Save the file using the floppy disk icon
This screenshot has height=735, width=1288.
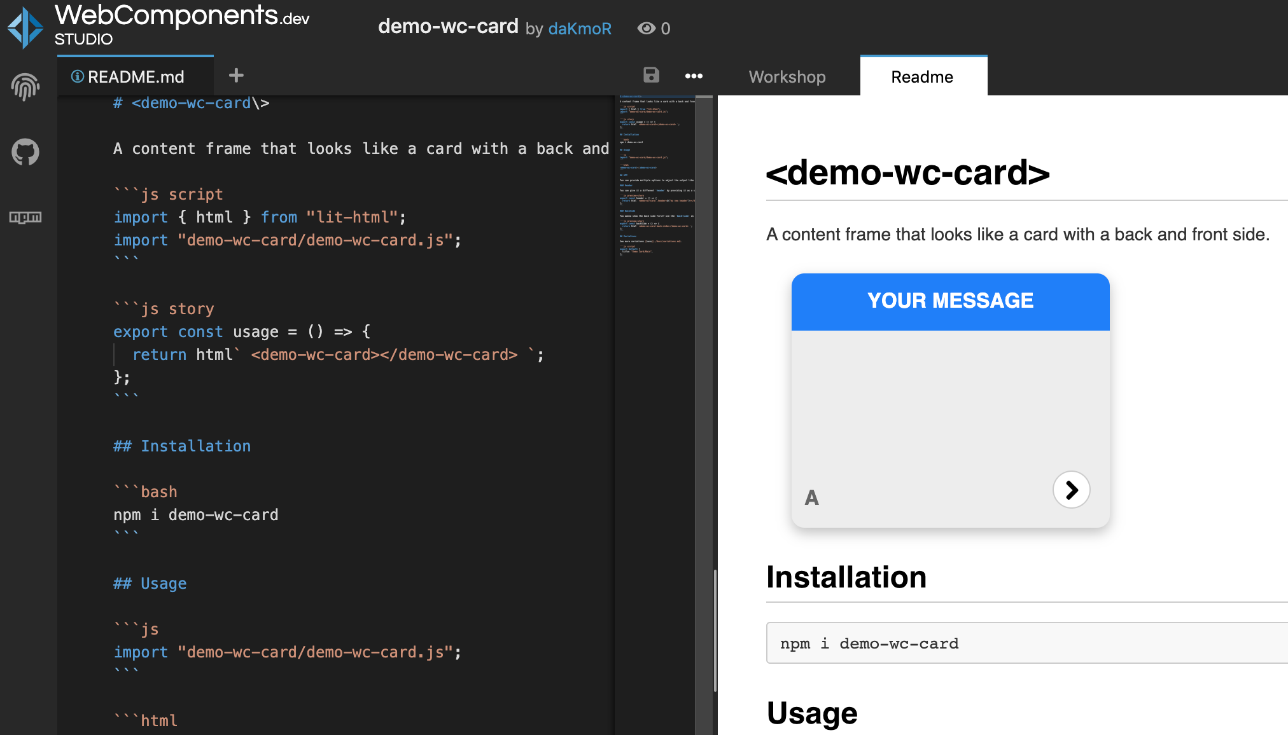coord(650,76)
